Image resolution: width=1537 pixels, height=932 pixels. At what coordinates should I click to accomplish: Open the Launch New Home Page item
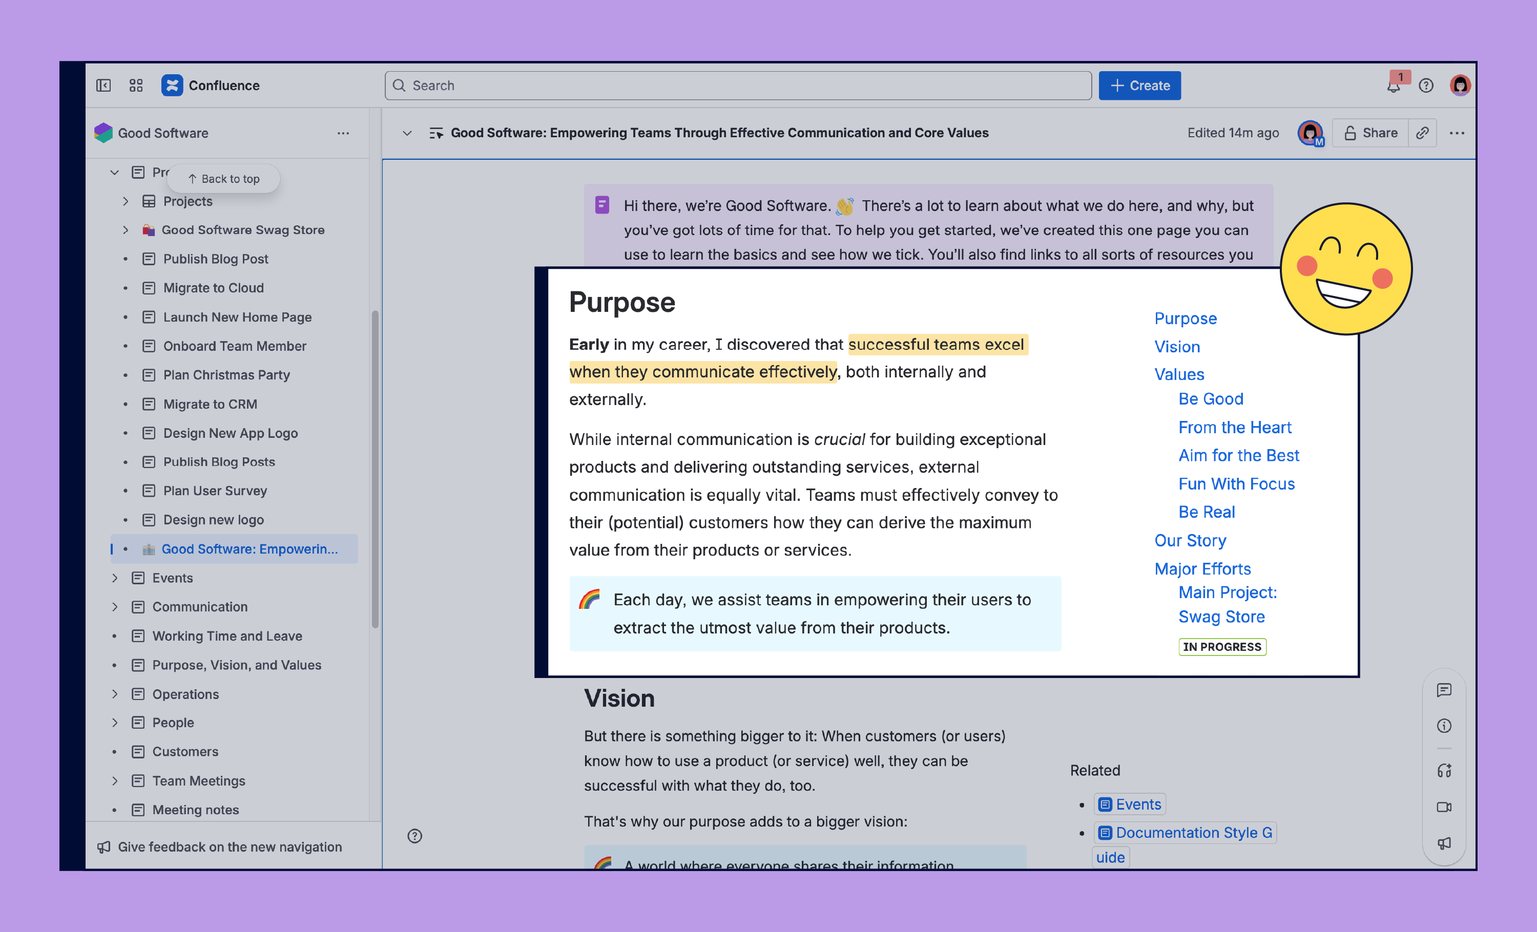click(x=237, y=316)
